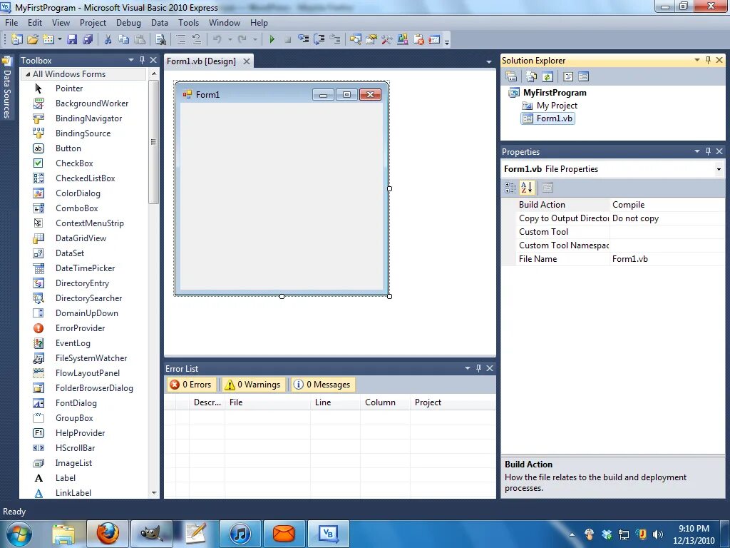Open the Project menu
This screenshot has width=730, height=548.
click(93, 23)
